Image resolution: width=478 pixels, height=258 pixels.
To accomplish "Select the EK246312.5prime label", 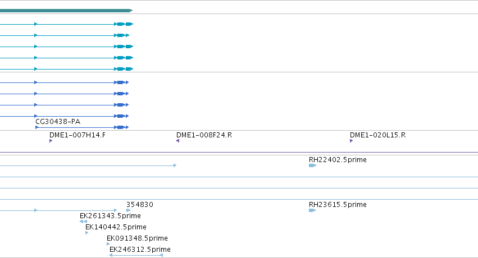I will click(x=140, y=250).
